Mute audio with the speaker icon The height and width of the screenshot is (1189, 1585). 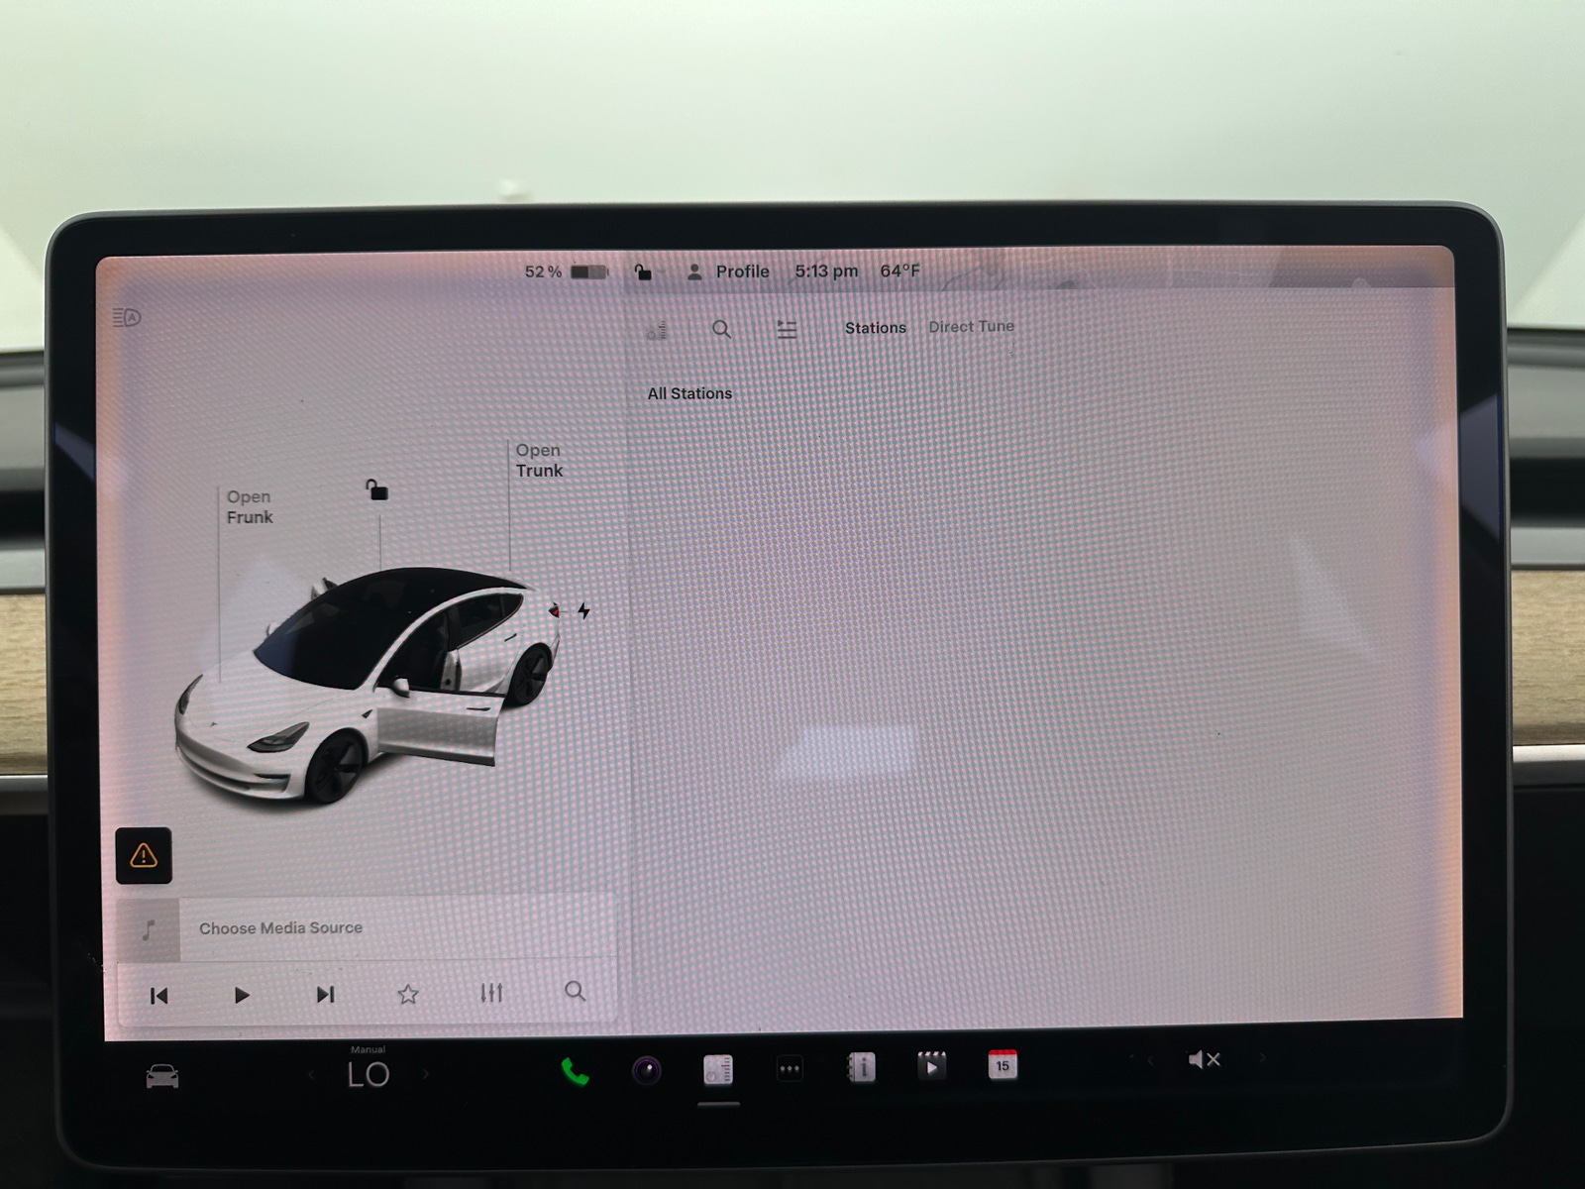(1205, 1060)
